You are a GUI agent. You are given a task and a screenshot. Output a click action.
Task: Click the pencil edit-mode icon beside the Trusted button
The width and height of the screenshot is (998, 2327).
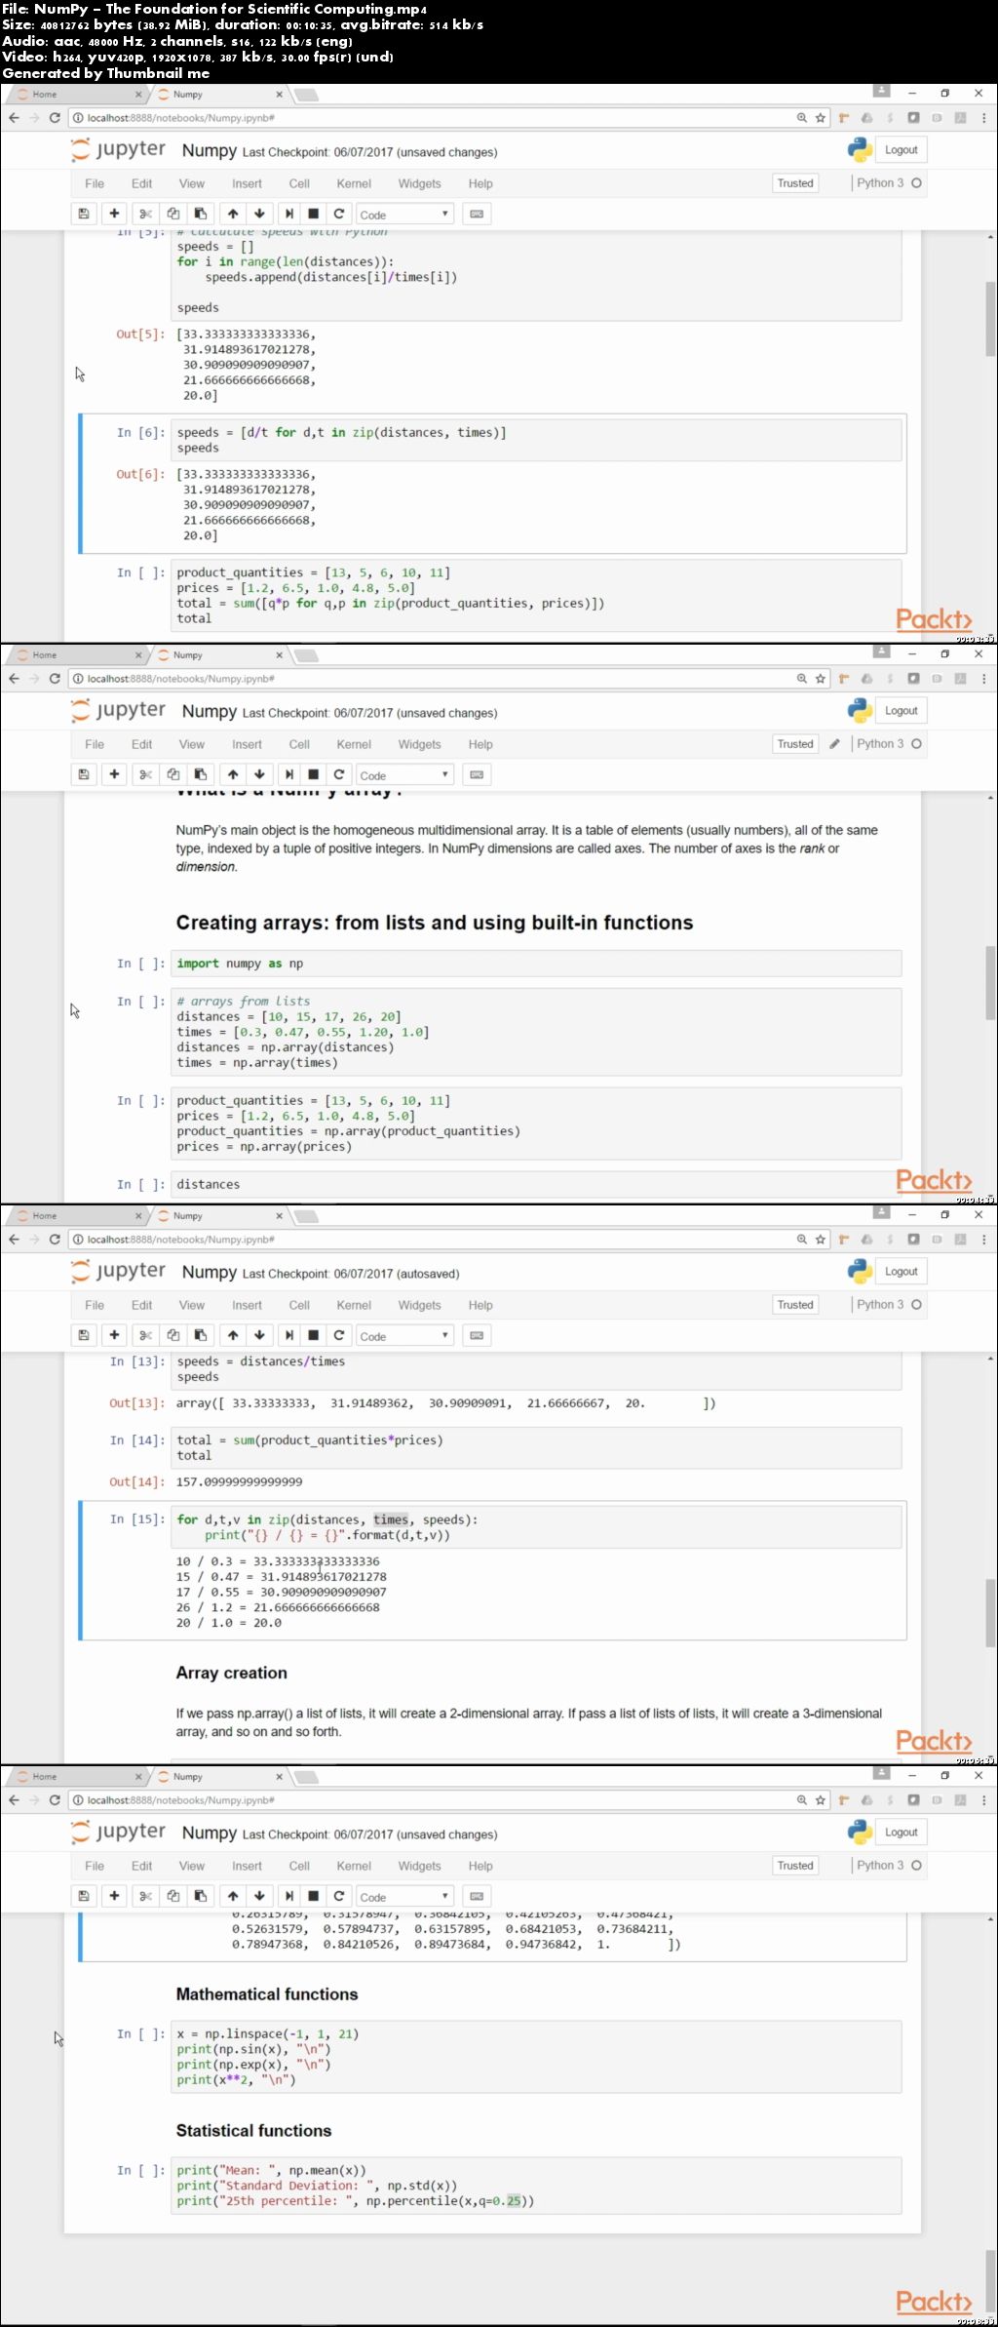[834, 744]
